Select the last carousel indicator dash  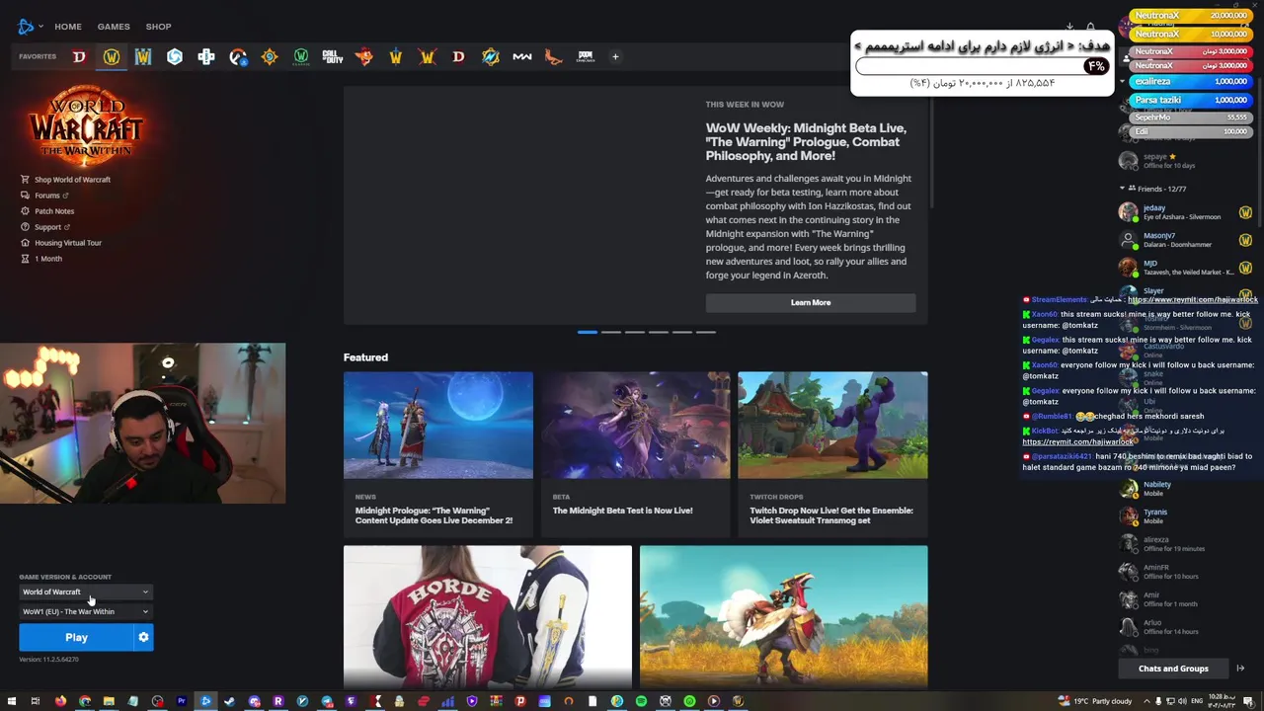tap(706, 332)
